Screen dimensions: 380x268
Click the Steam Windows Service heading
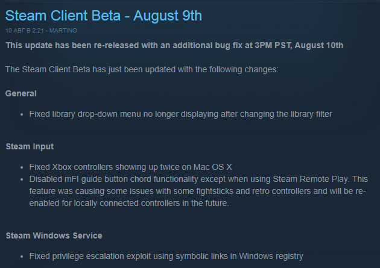tap(54, 236)
